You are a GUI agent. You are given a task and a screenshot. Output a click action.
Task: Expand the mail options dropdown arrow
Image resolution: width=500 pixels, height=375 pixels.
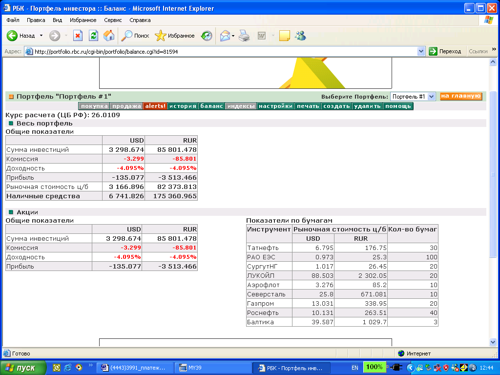tap(233, 36)
